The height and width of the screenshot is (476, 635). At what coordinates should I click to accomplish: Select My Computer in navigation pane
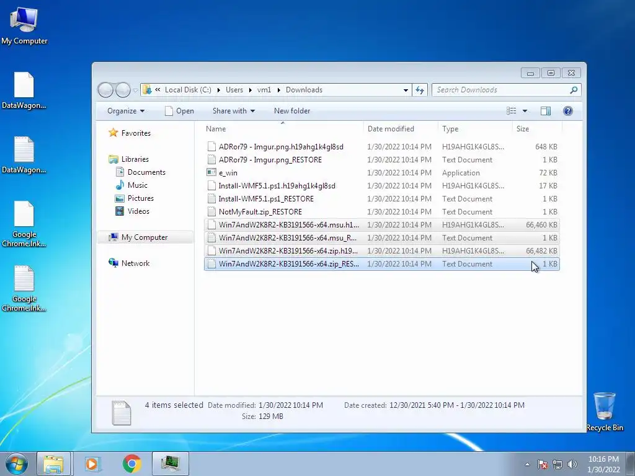[x=144, y=237]
